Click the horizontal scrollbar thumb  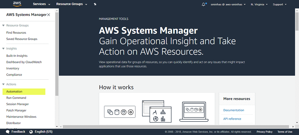176,127
